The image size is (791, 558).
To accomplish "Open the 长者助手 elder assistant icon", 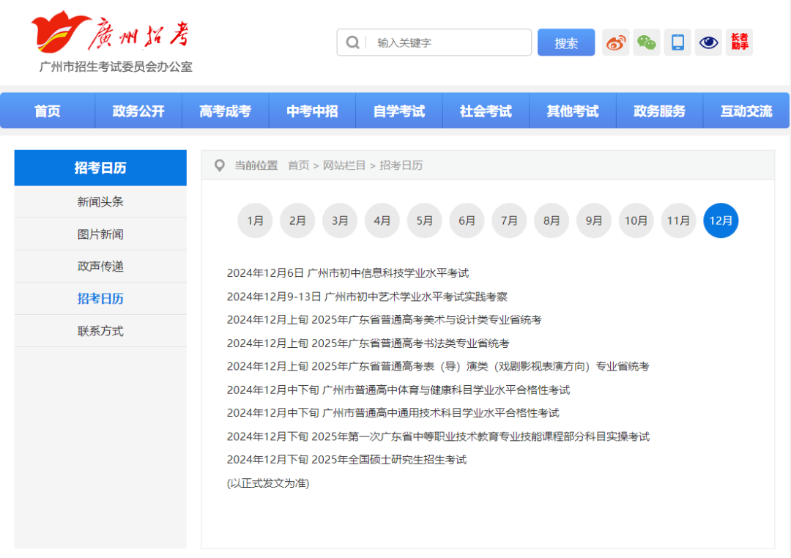I will tap(739, 42).
